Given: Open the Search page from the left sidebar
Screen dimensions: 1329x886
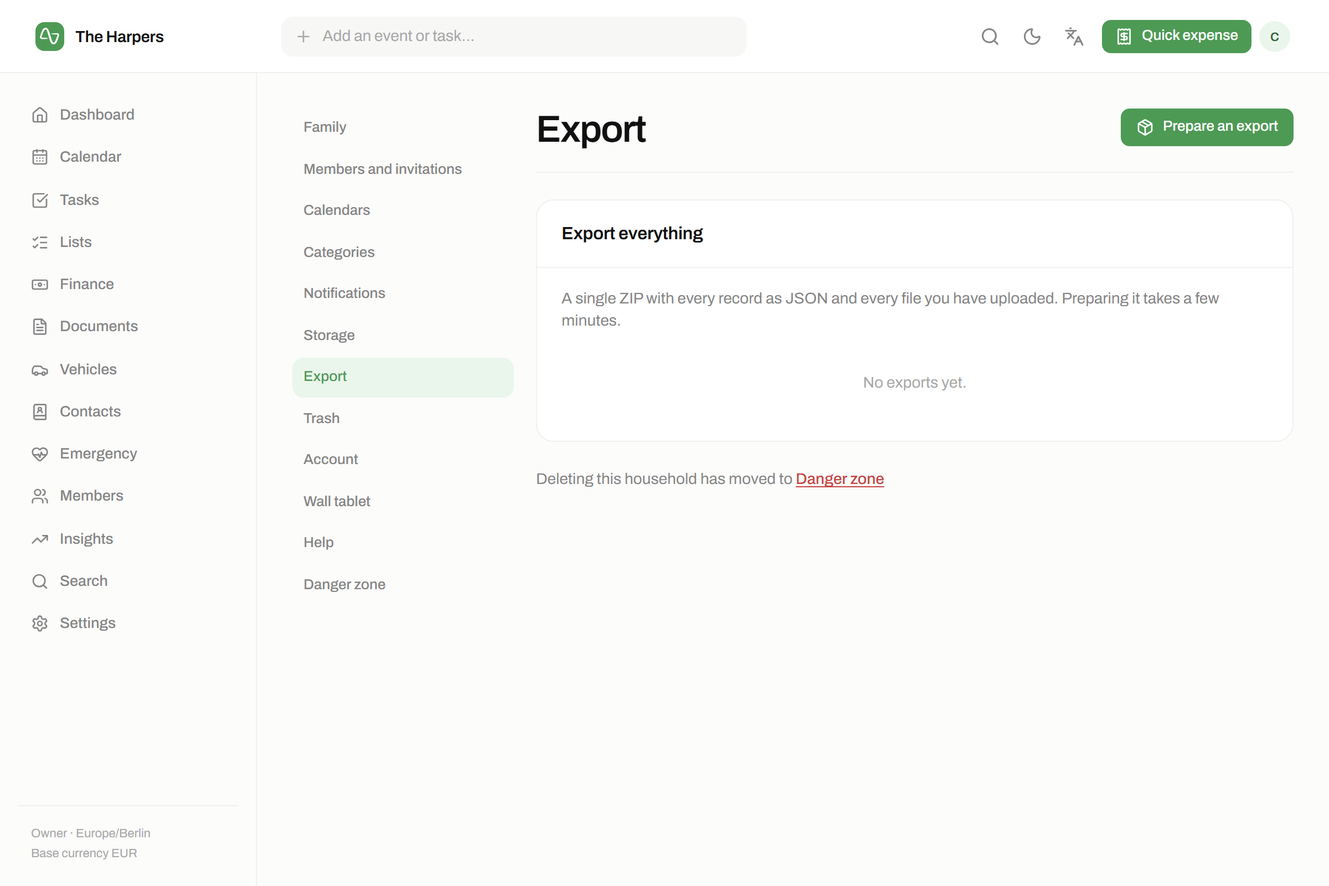Looking at the screenshot, I should click(x=128, y=581).
